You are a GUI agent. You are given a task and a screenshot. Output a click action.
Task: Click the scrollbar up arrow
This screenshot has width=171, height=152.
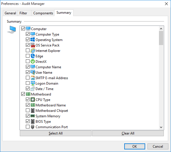coord(161,29)
